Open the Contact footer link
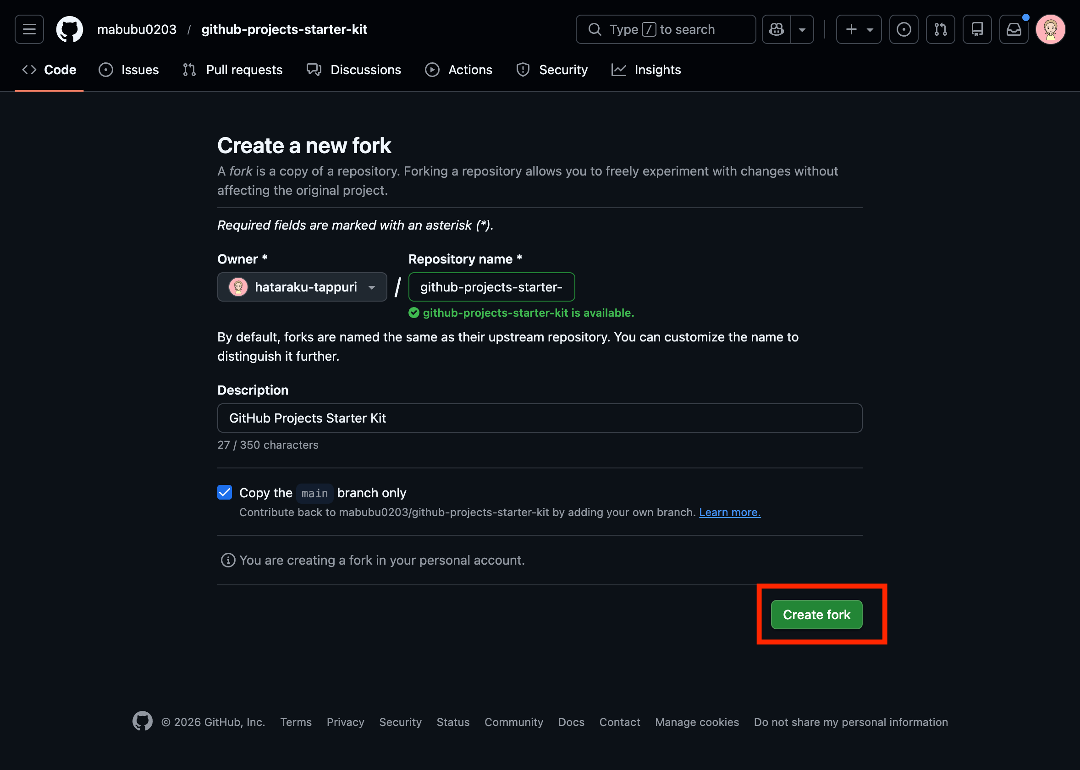The width and height of the screenshot is (1080, 770). click(619, 721)
